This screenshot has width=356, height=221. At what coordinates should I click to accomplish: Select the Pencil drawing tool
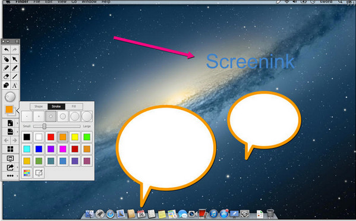point(7,68)
